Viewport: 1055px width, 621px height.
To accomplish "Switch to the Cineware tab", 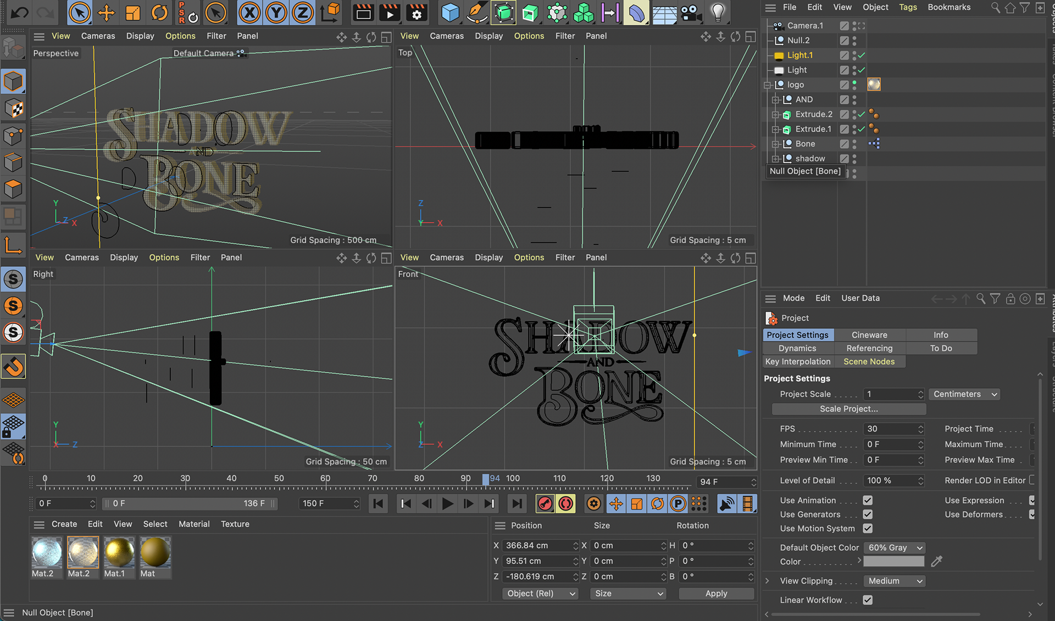I will [x=869, y=335].
